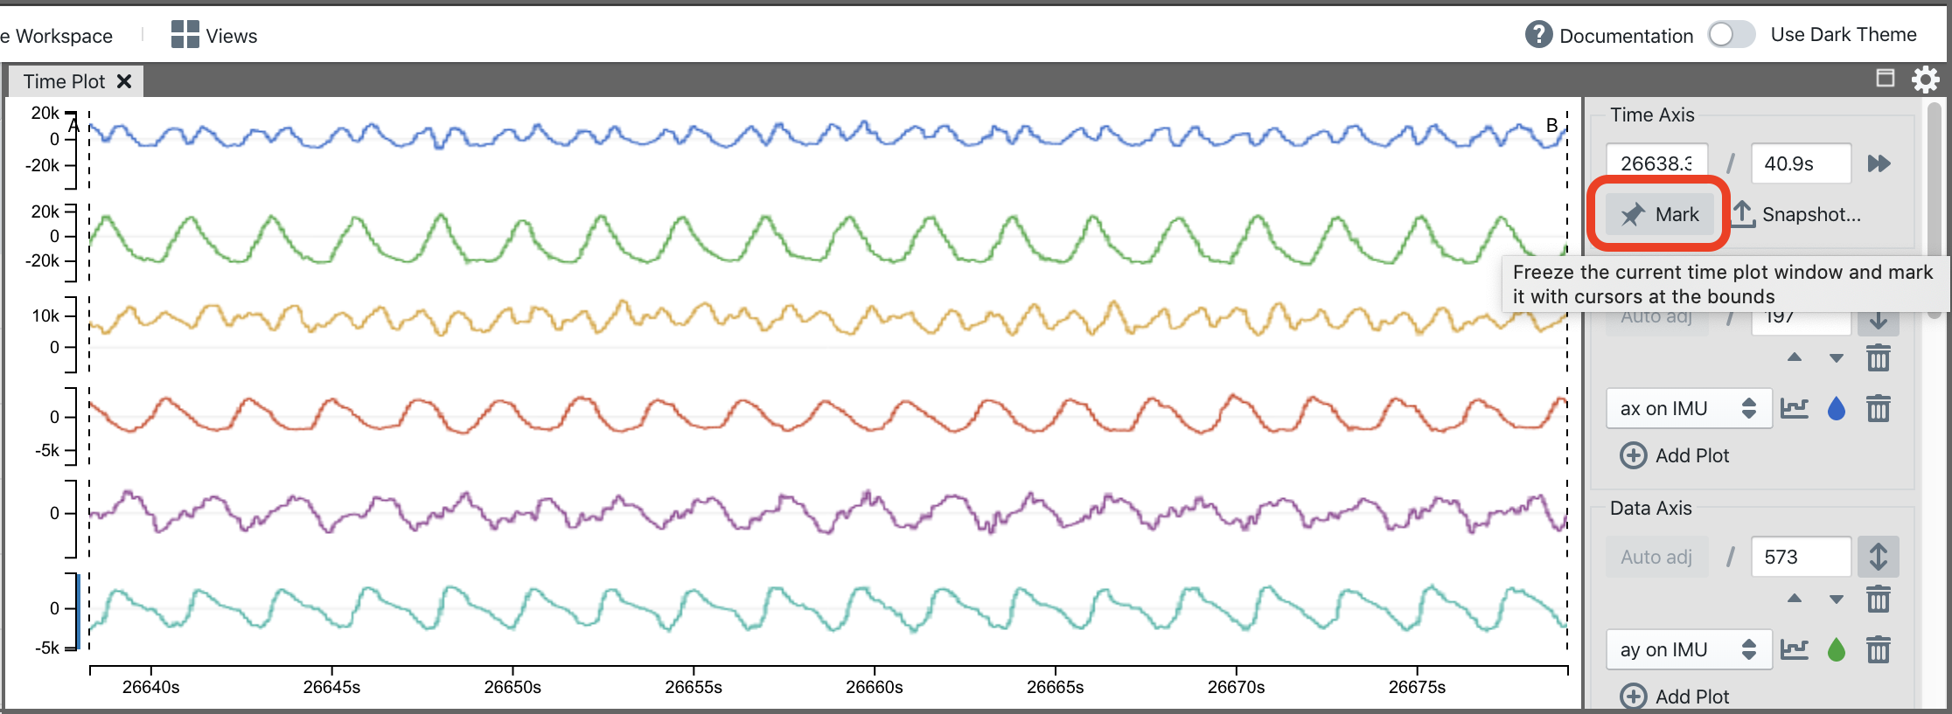Click the Mark pin button

(1658, 215)
